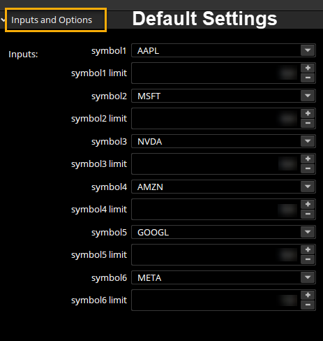323x341 pixels.
Task: Click into the symbol1 limit field
Action: (x=216, y=73)
